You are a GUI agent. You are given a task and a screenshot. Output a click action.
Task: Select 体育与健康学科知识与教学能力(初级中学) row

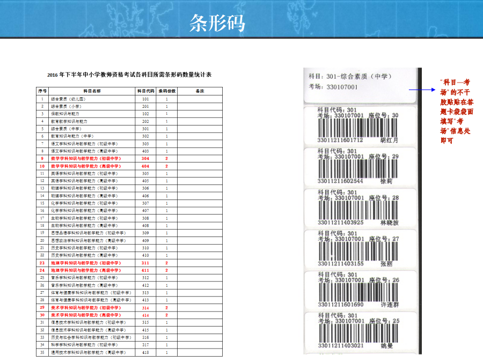pyautogui.click(x=129, y=293)
